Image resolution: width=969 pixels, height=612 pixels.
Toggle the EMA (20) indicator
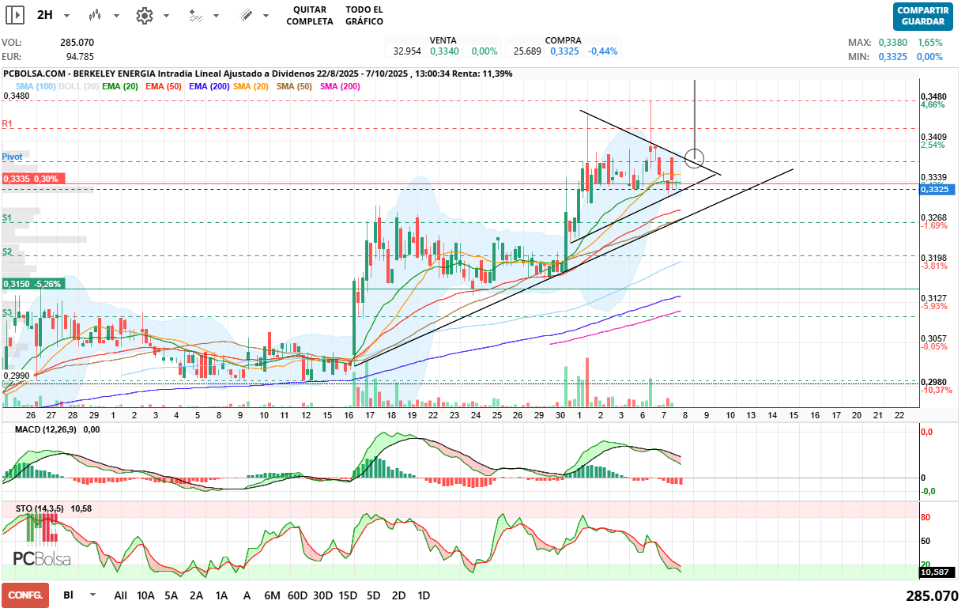[120, 85]
